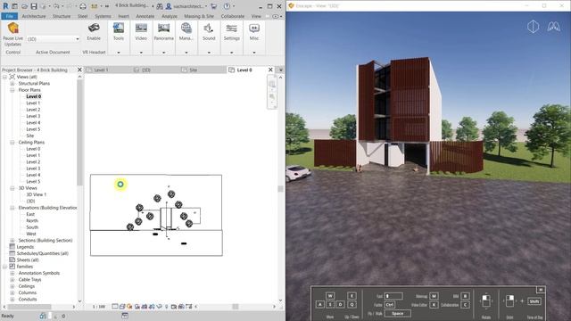
Task: Expand the Annotation Symbols family node
Action: click(x=12, y=274)
